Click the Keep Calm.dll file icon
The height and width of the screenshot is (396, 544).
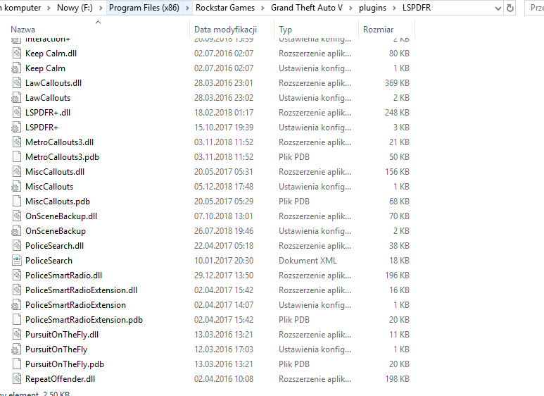(x=16, y=53)
